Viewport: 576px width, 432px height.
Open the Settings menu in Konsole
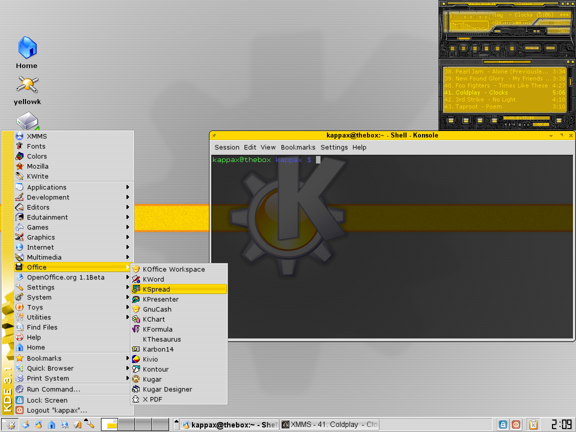tap(334, 147)
